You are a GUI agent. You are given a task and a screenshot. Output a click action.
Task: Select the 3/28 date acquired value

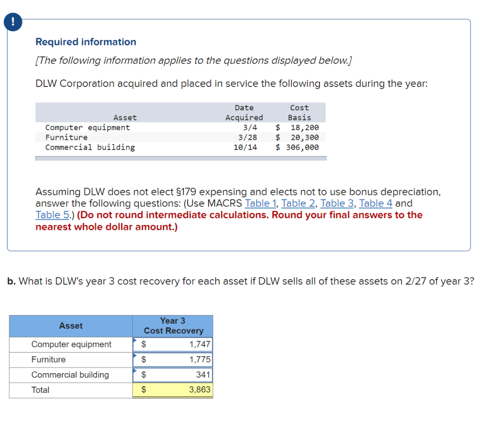pos(248,137)
